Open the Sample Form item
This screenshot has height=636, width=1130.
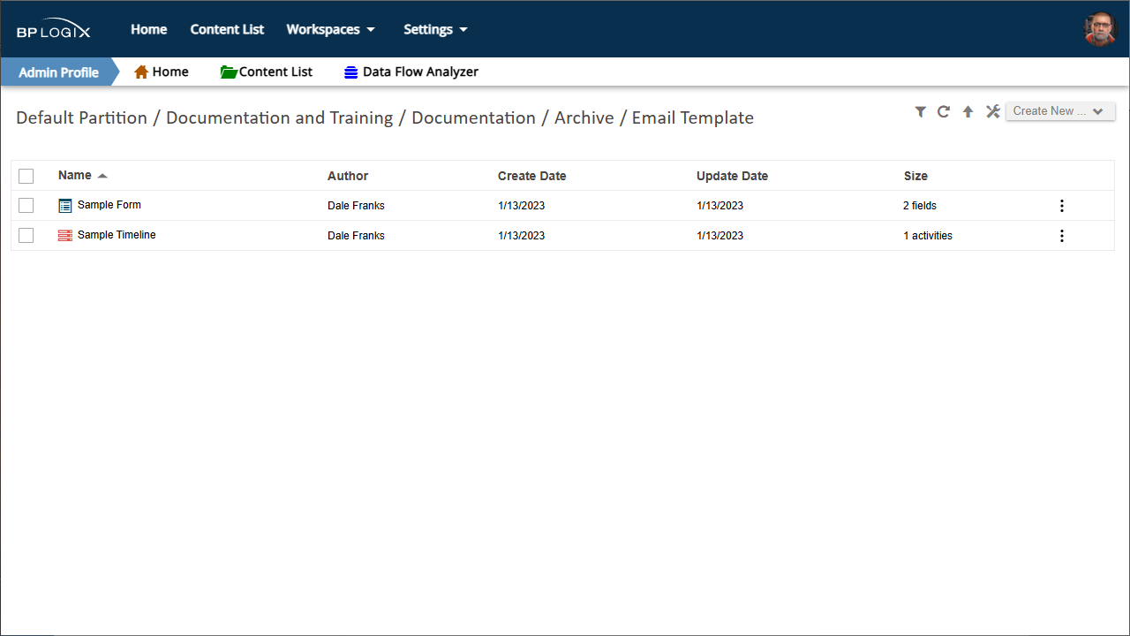[109, 205]
